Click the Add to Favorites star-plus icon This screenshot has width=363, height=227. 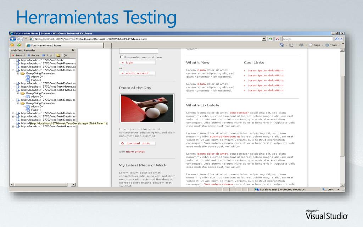(19, 45)
